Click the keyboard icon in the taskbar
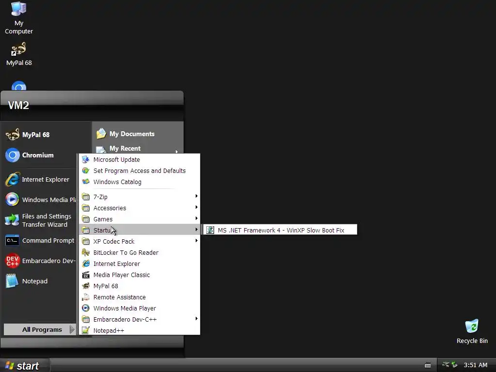This screenshot has width=496, height=372. (x=428, y=365)
